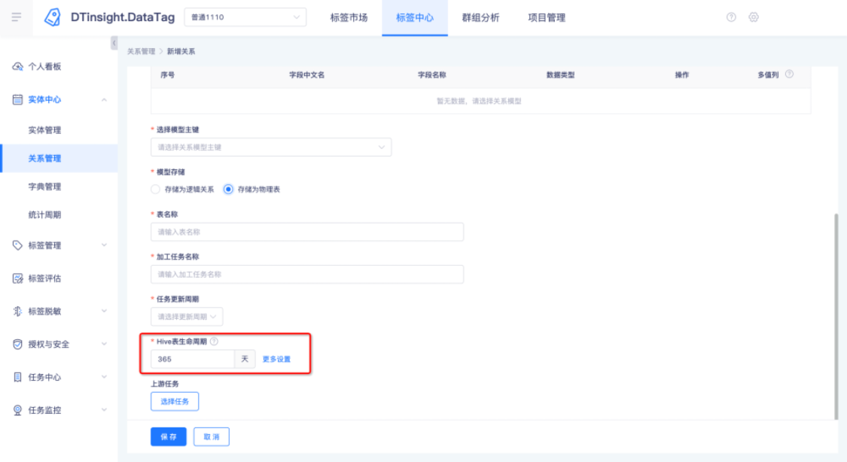Open the 选择模型主键 dropdown
The image size is (847, 462).
pos(271,147)
